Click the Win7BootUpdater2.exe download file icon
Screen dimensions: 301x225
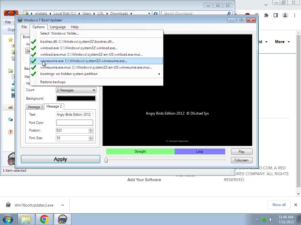[x=8, y=205]
